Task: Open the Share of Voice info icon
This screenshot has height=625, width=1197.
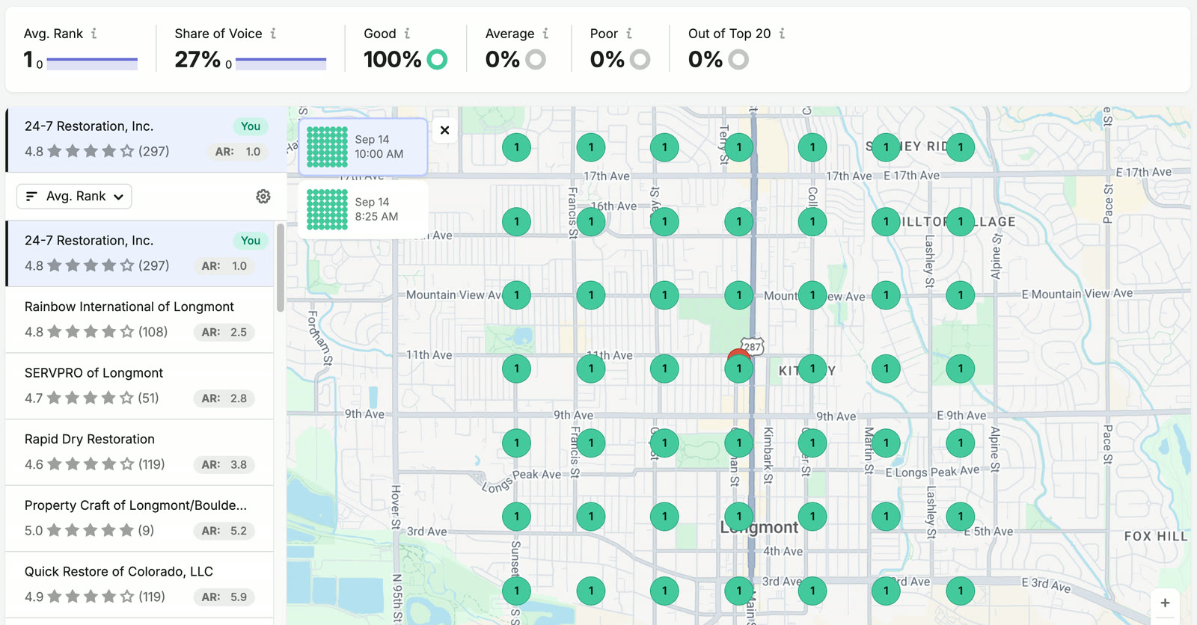Action: [273, 34]
